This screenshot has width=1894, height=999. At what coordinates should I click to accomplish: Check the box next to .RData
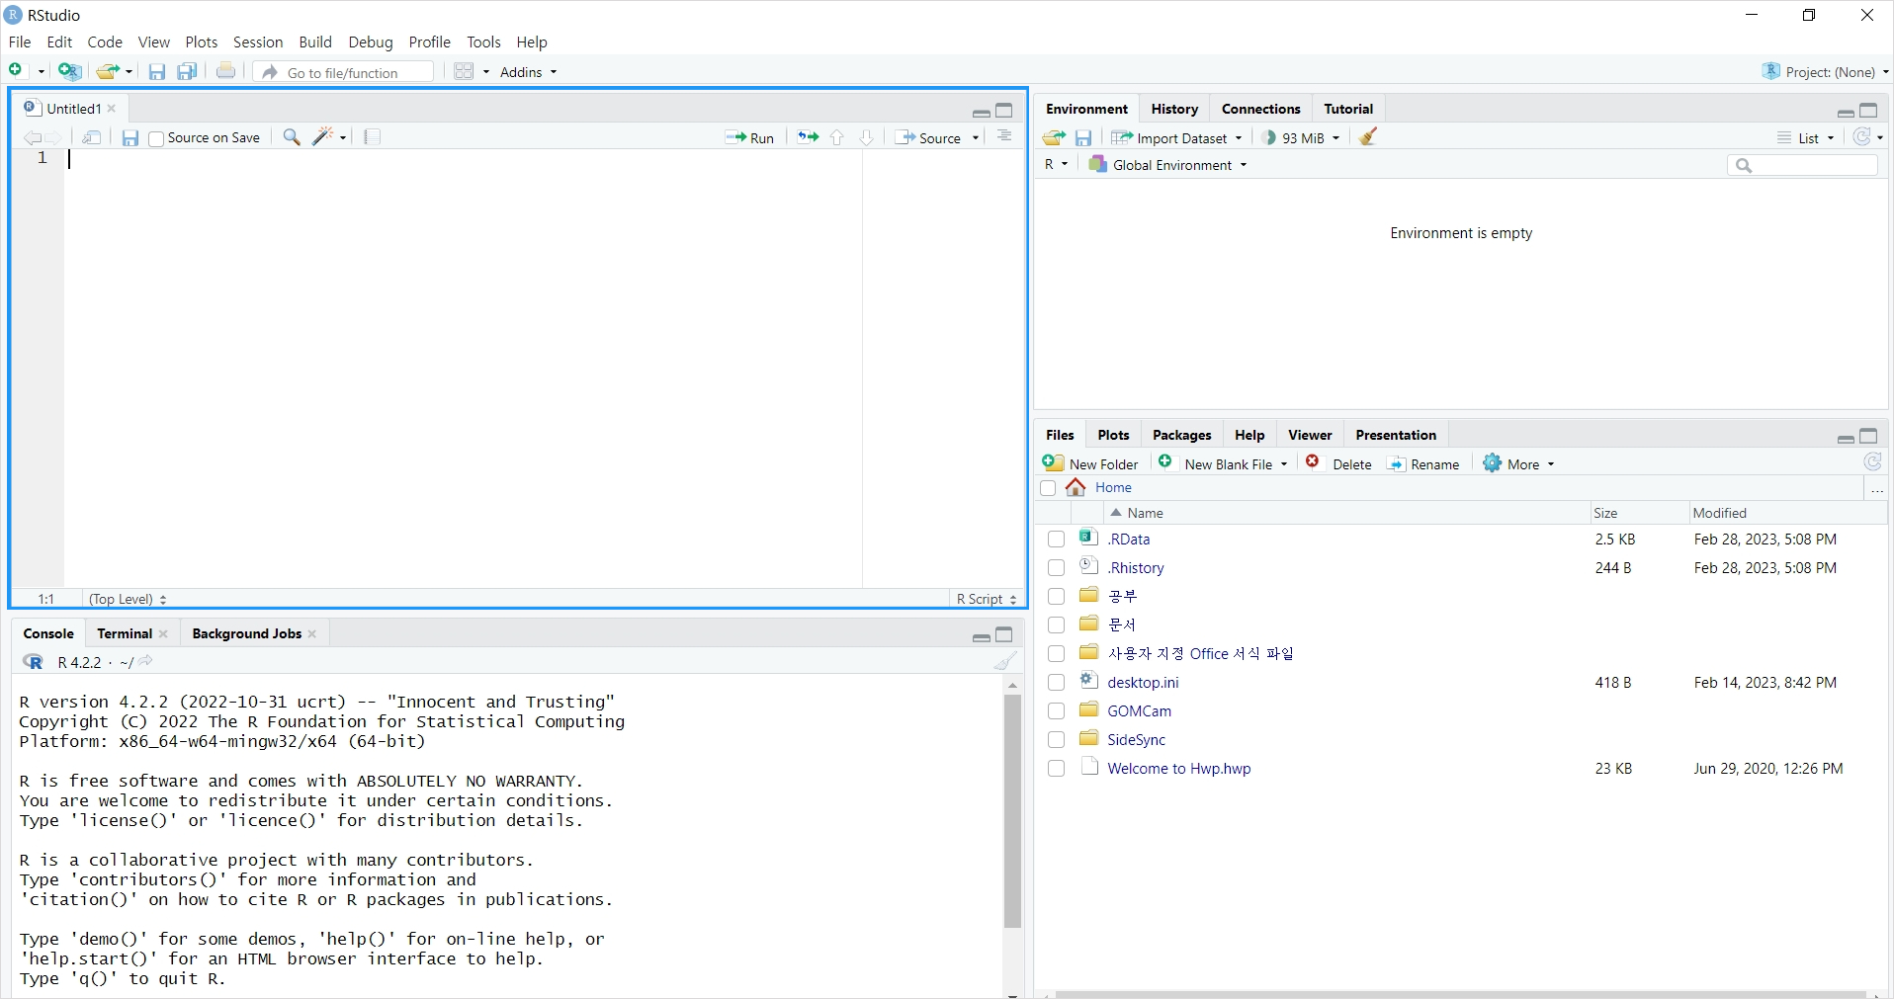tap(1056, 540)
